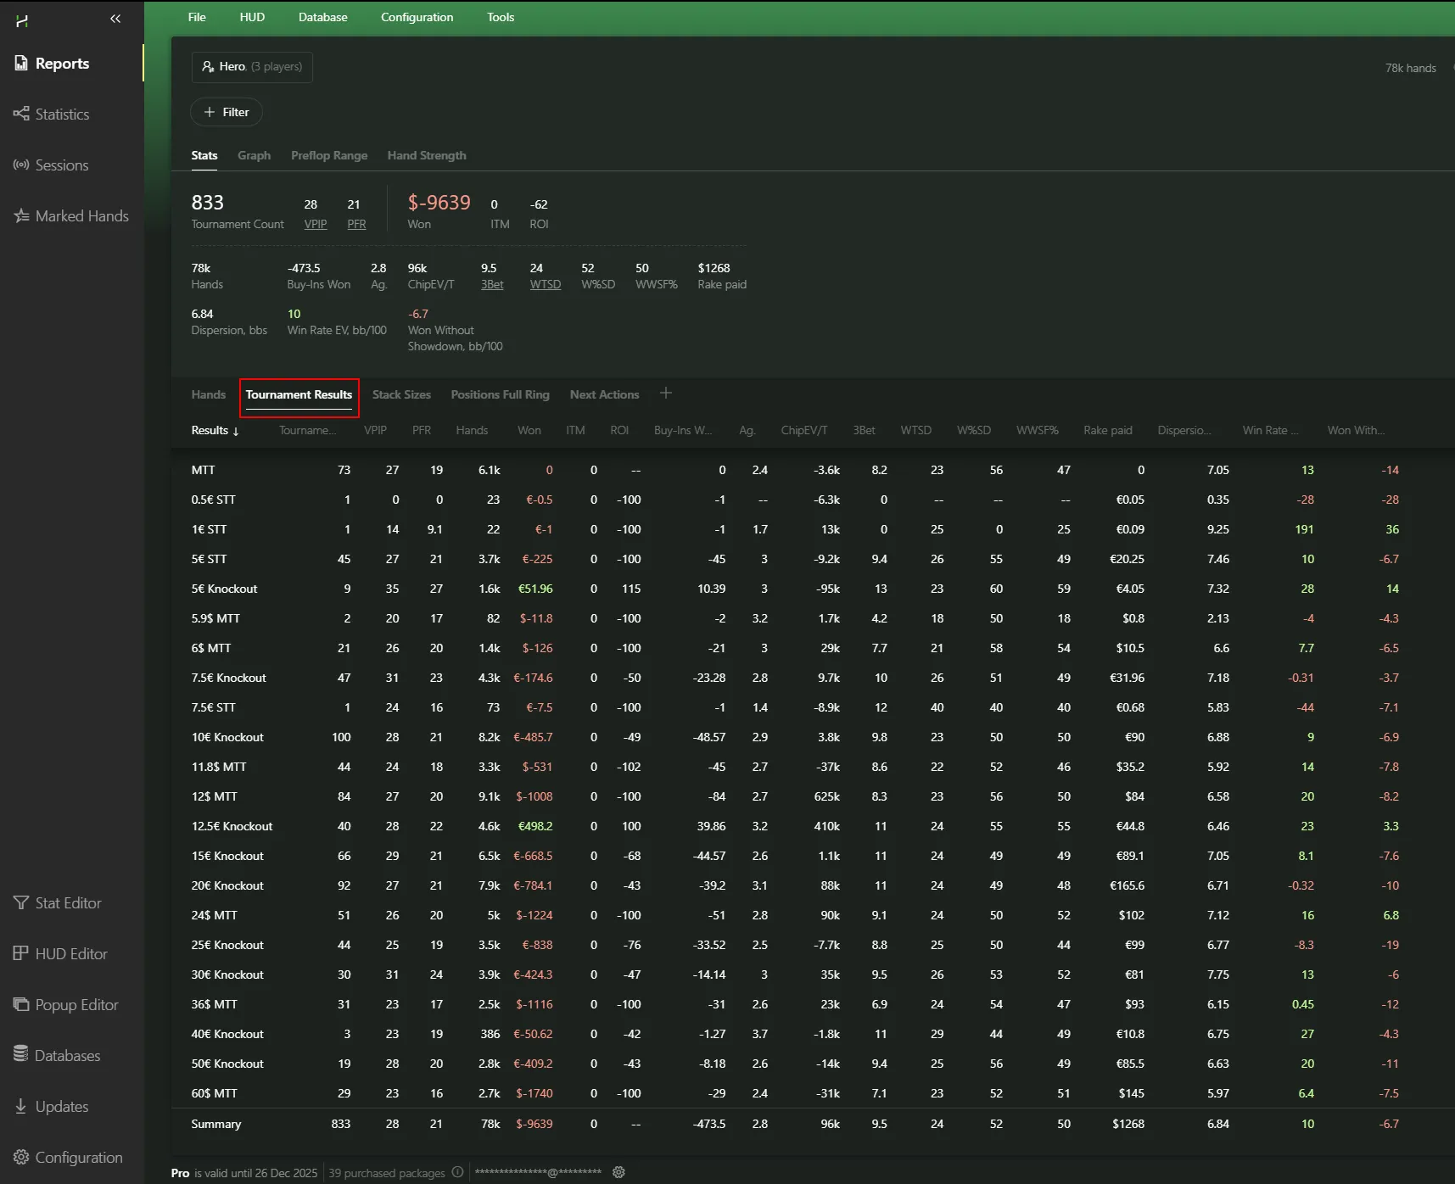
Task: Open Databases from the sidebar
Action: 67,1056
